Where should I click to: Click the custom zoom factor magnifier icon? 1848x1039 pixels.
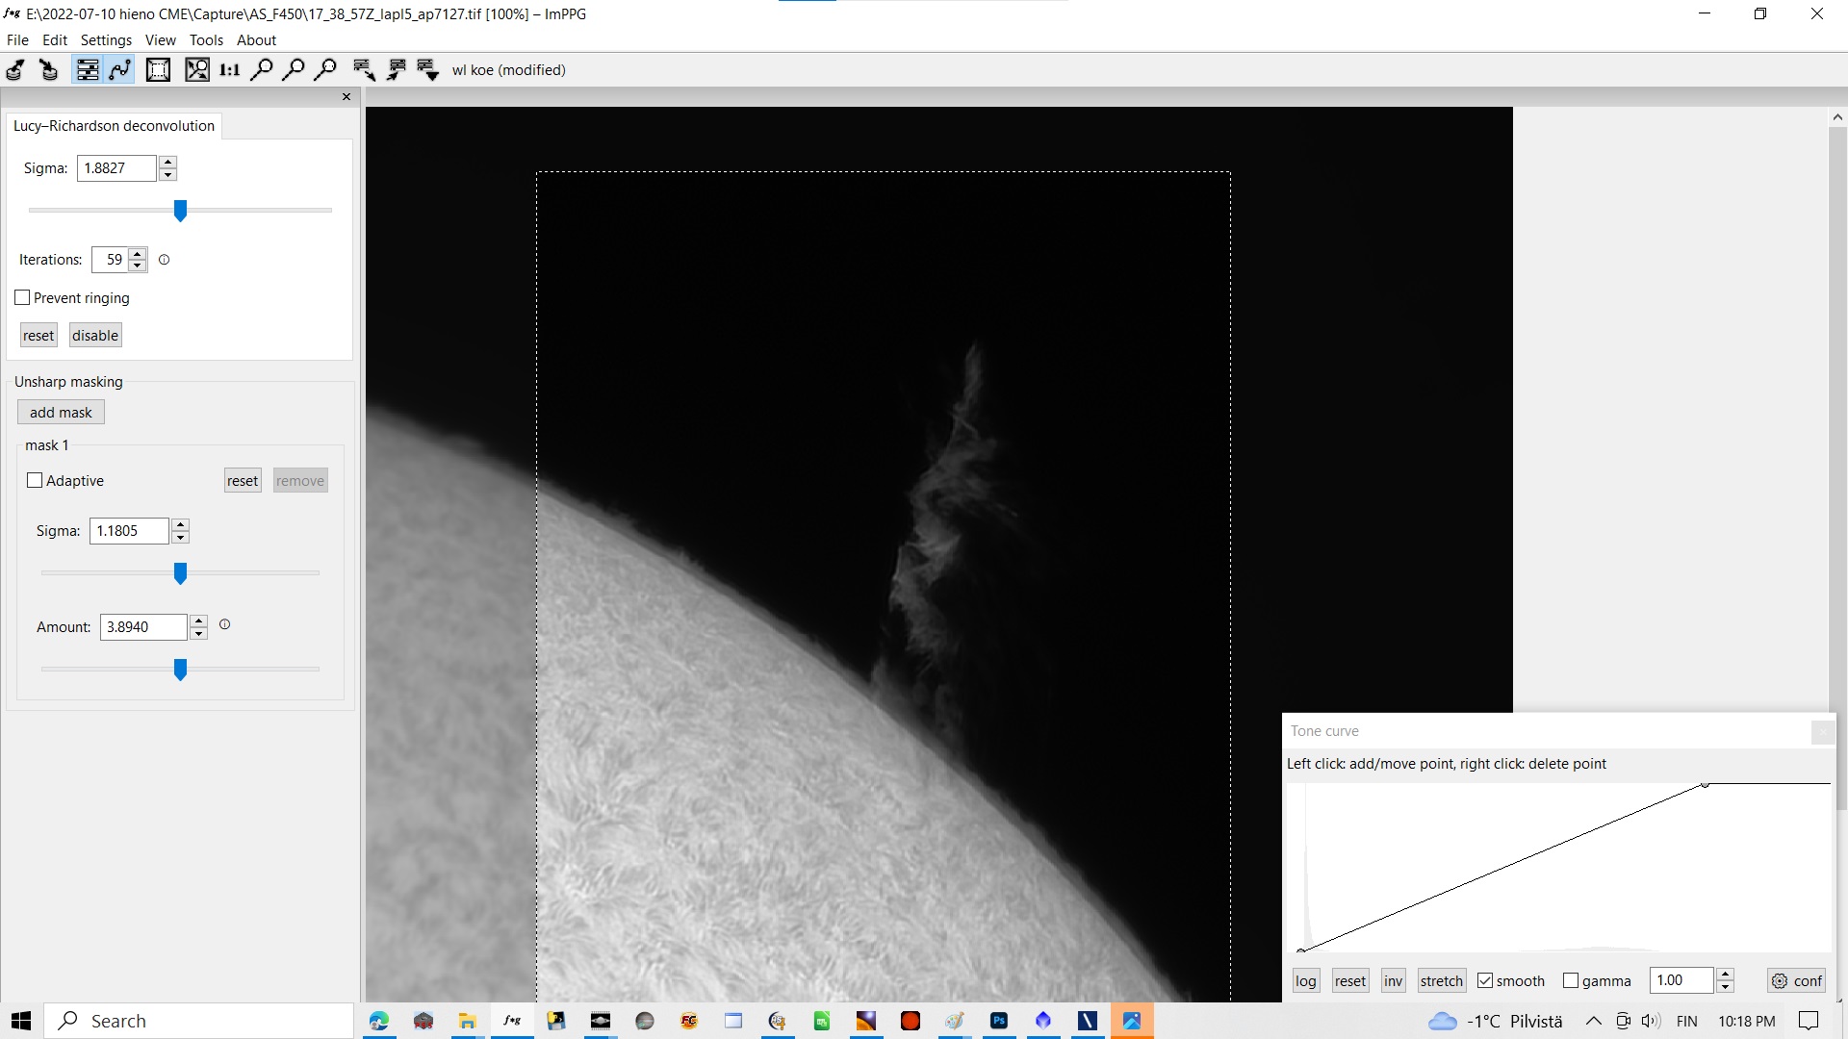pos(325,69)
